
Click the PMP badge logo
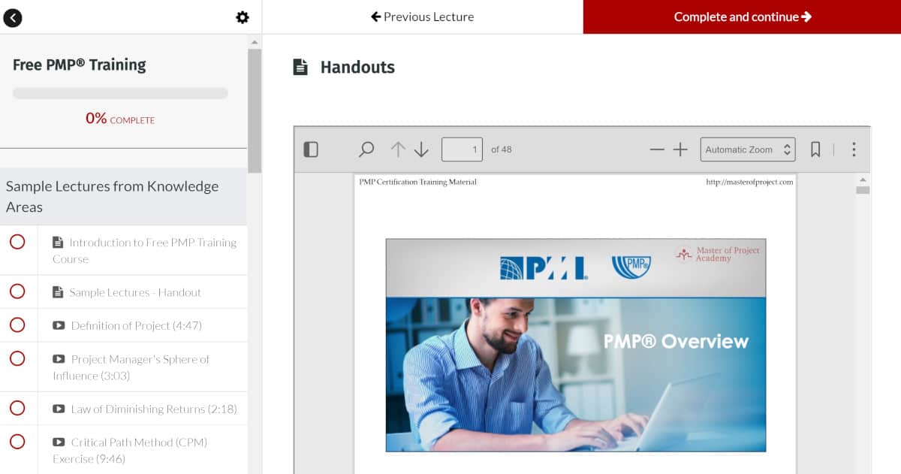631,266
